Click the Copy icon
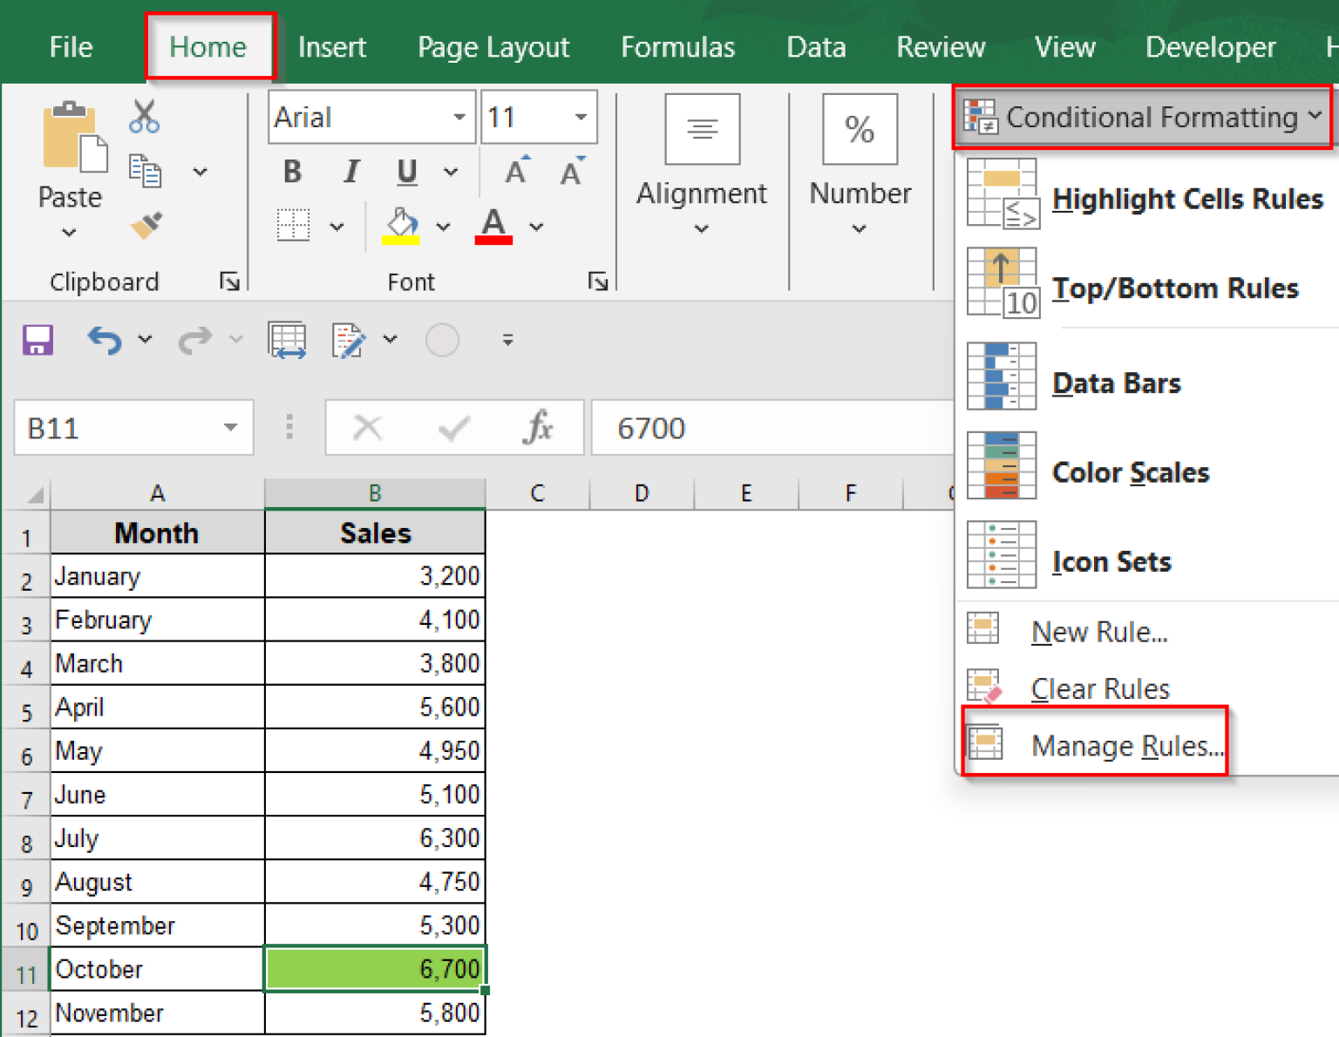The height and width of the screenshot is (1037, 1339). 145,171
